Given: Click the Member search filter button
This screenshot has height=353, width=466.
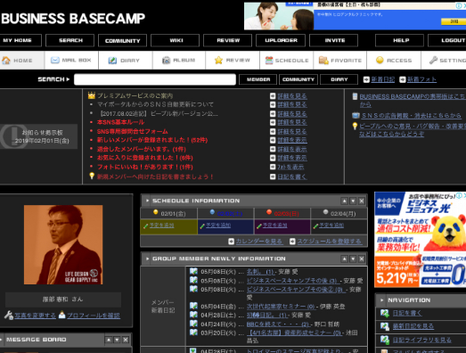Looking at the screenshot, I should tap(258, 79).
